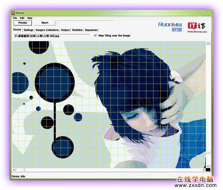Viewport: 223px width, 190px height.
Task: Click the RuanMei logo
Action: click(170, 27)
